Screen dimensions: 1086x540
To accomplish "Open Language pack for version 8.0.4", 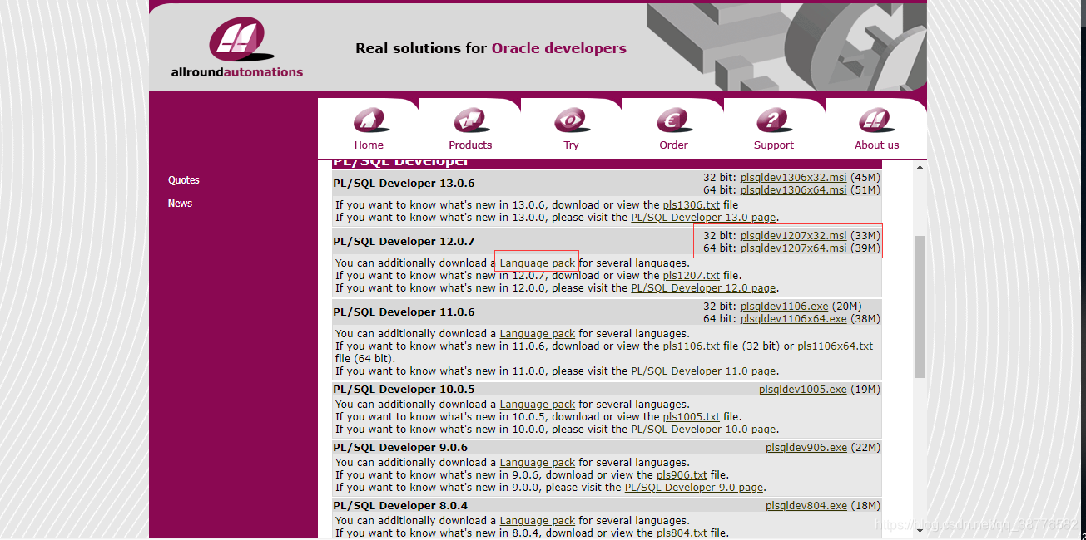I will [537, 520].
